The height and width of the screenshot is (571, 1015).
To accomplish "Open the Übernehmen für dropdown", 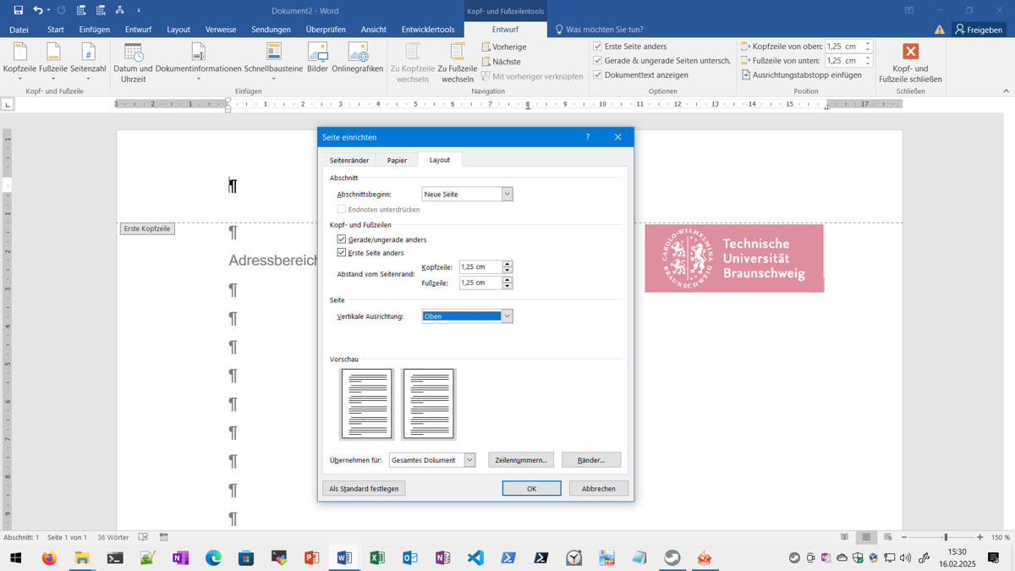I will (469, 460).
